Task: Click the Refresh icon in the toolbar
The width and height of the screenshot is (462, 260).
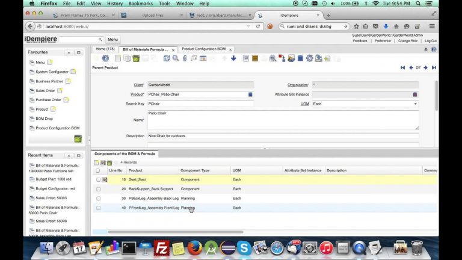Action: point(167,58)
